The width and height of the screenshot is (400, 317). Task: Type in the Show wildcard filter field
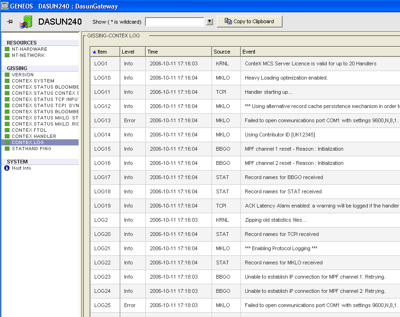tap(175, 22)
